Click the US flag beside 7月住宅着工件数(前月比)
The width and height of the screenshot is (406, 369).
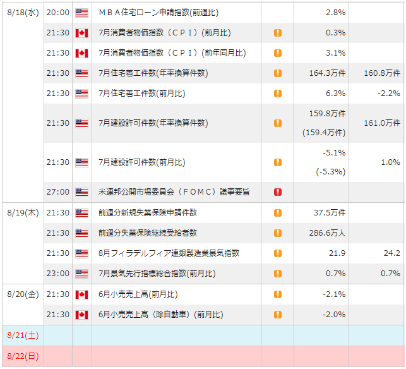81,94
